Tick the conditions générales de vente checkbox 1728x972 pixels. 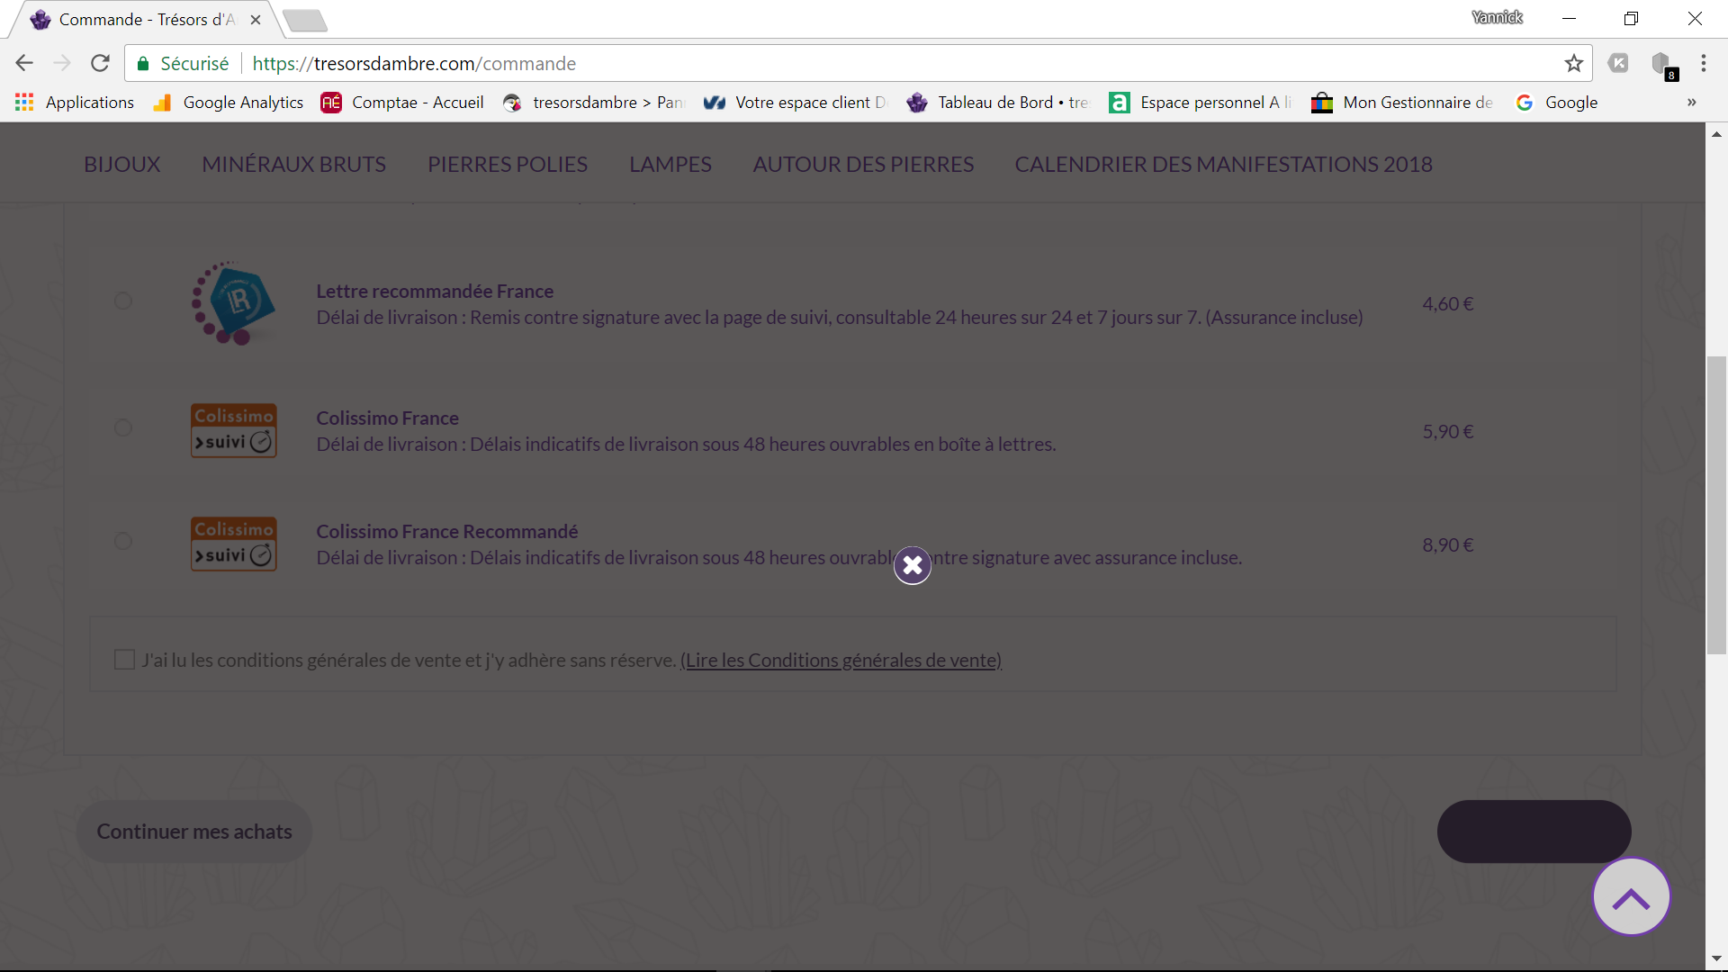[124, 660]
